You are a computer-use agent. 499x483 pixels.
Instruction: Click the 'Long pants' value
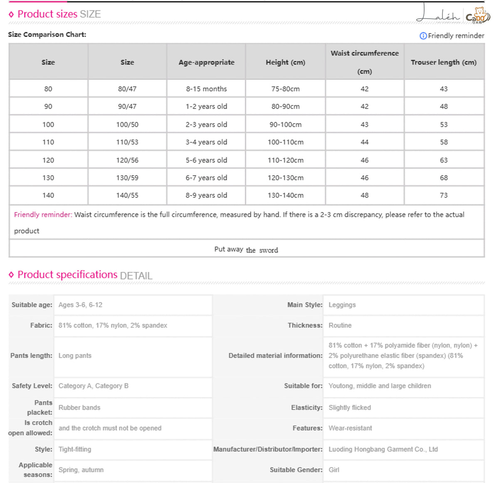75,356
